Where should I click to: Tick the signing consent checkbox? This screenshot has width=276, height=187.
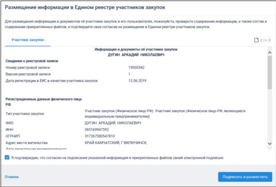pyautogui.click(x=8, y=157)
